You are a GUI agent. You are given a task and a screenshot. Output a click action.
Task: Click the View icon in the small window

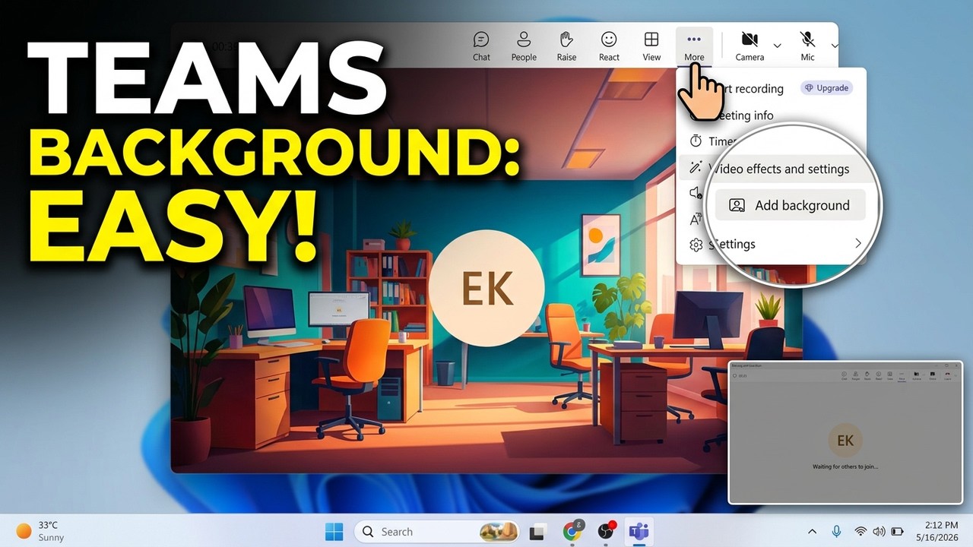tap(889, 375)
